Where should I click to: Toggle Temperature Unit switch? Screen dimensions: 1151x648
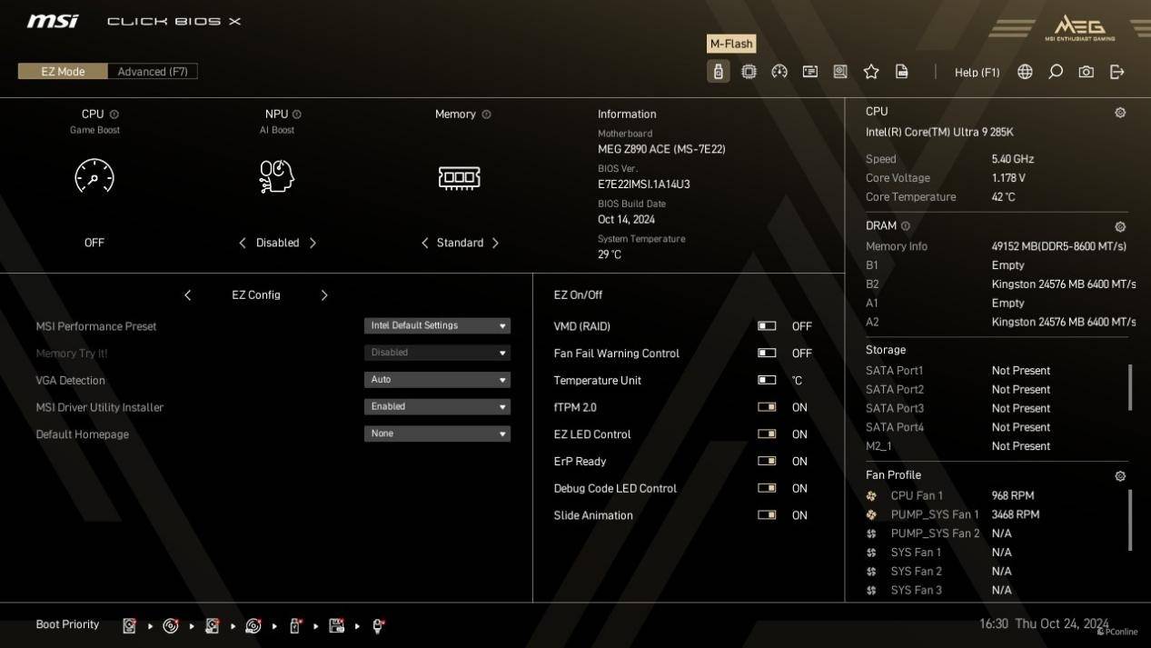click(767, 381)
